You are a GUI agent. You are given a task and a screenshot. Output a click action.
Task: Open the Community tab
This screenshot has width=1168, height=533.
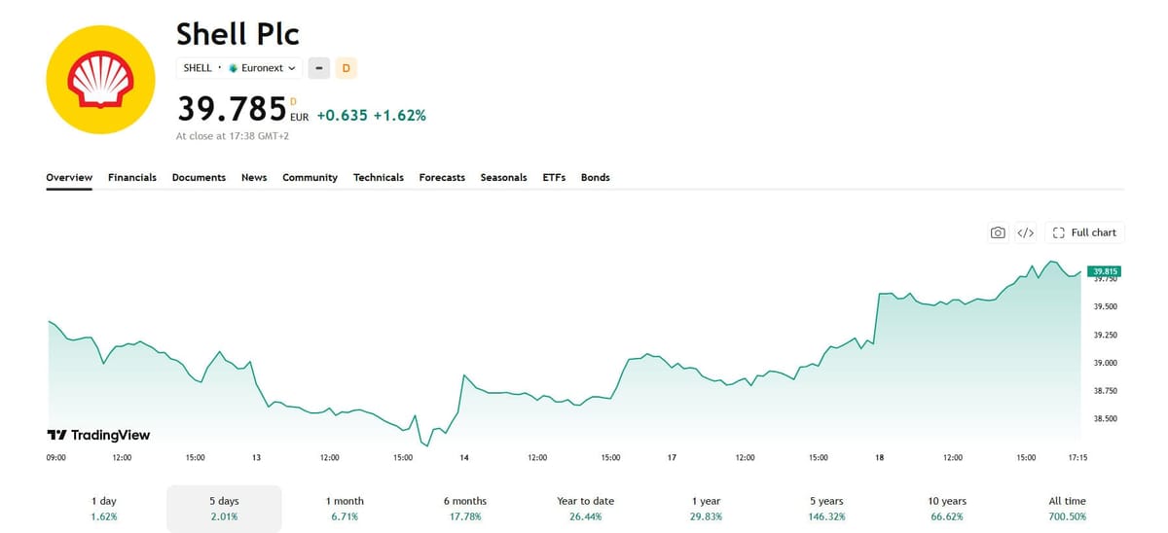point(310,177)
